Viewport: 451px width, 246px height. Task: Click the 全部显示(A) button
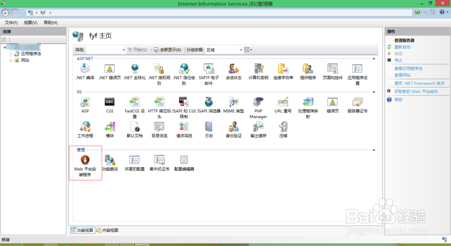[167, 50]
